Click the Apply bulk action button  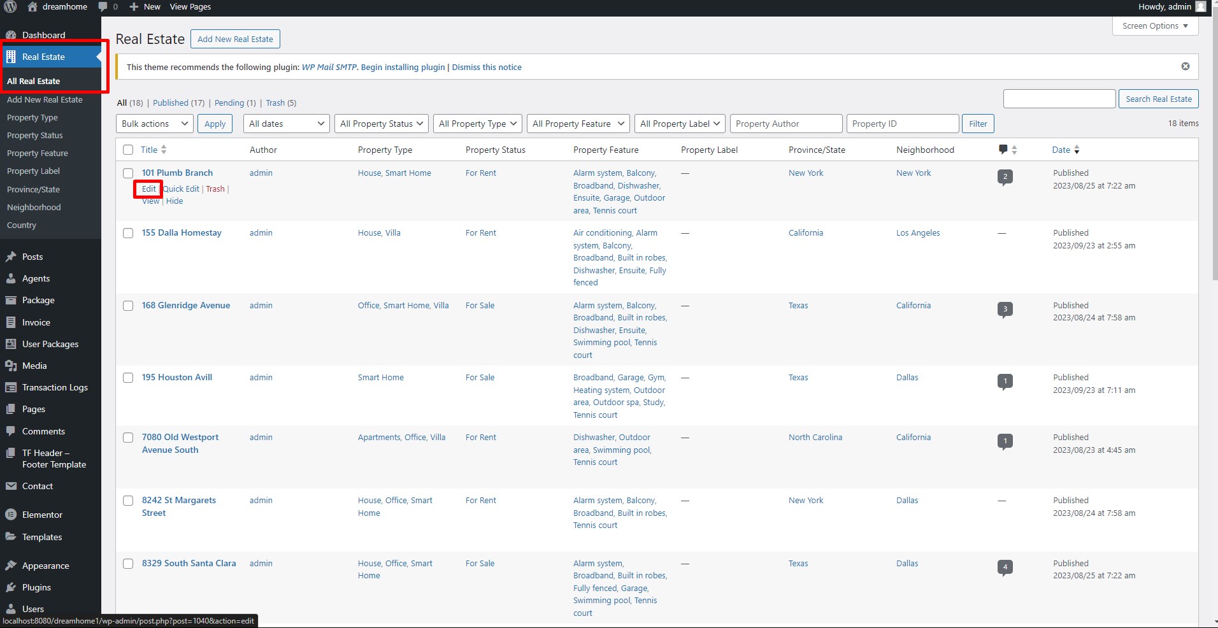coord(215,124)
